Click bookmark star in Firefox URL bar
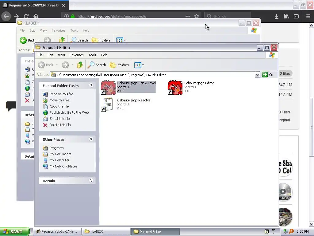 pos(197,16)
